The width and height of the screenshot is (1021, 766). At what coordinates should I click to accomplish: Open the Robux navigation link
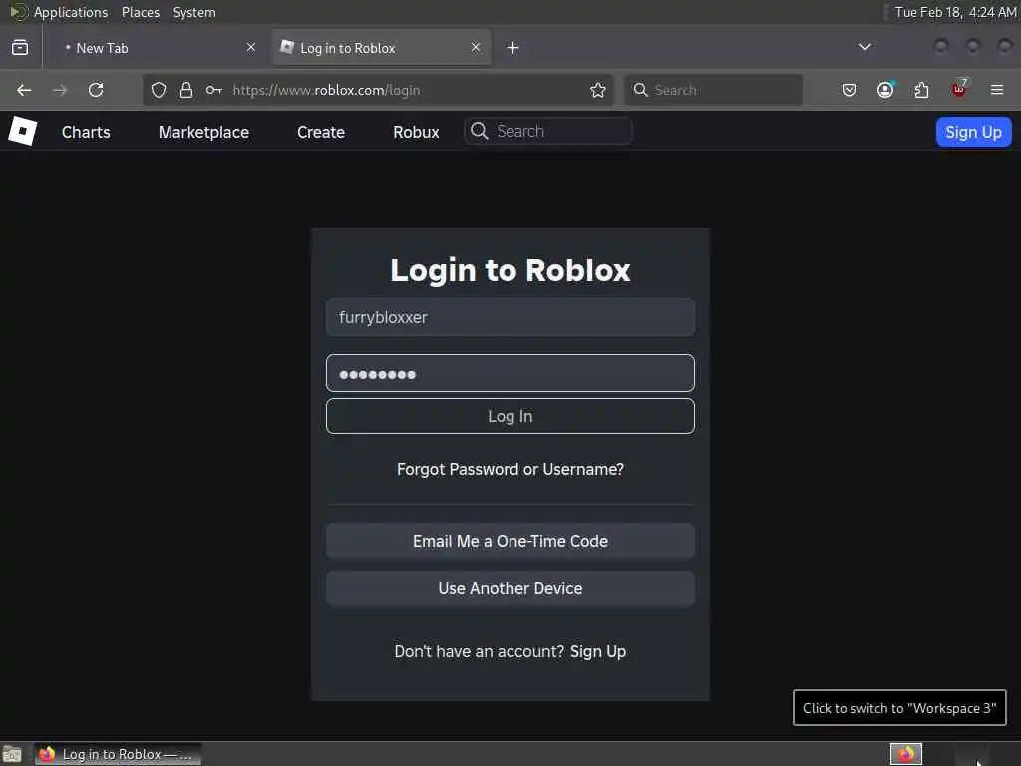pos(416,132)
